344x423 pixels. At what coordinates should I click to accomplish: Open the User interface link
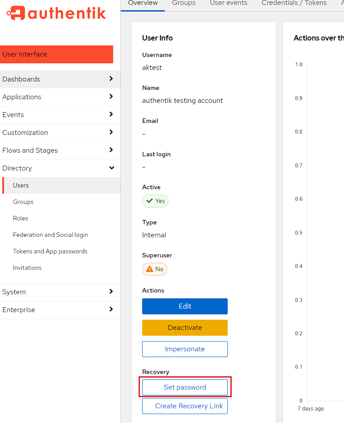pos(57,54)
